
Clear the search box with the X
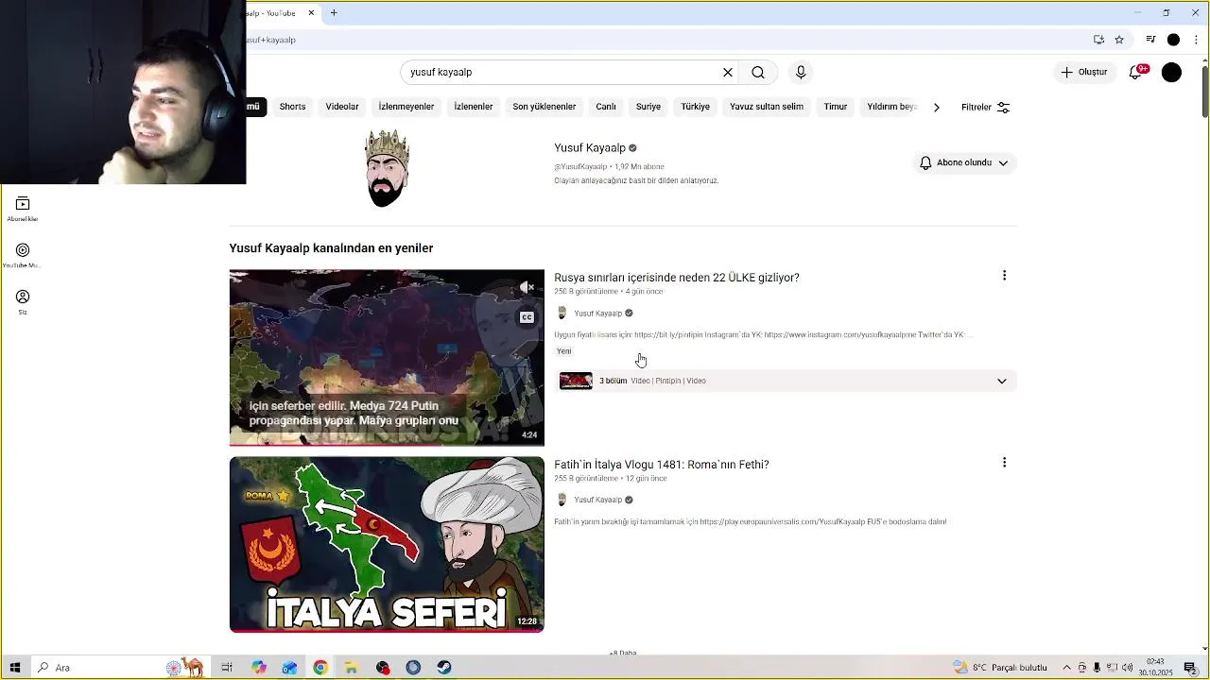(x=728, y=72)
